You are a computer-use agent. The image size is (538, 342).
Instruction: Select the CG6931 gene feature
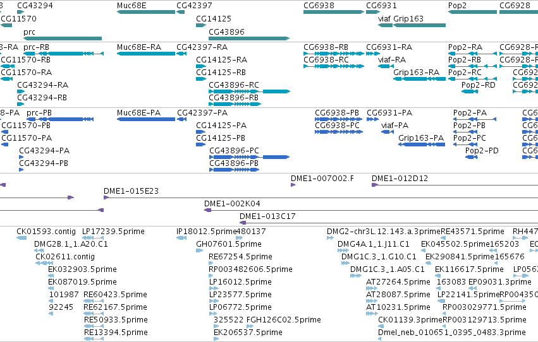(373, 12)
